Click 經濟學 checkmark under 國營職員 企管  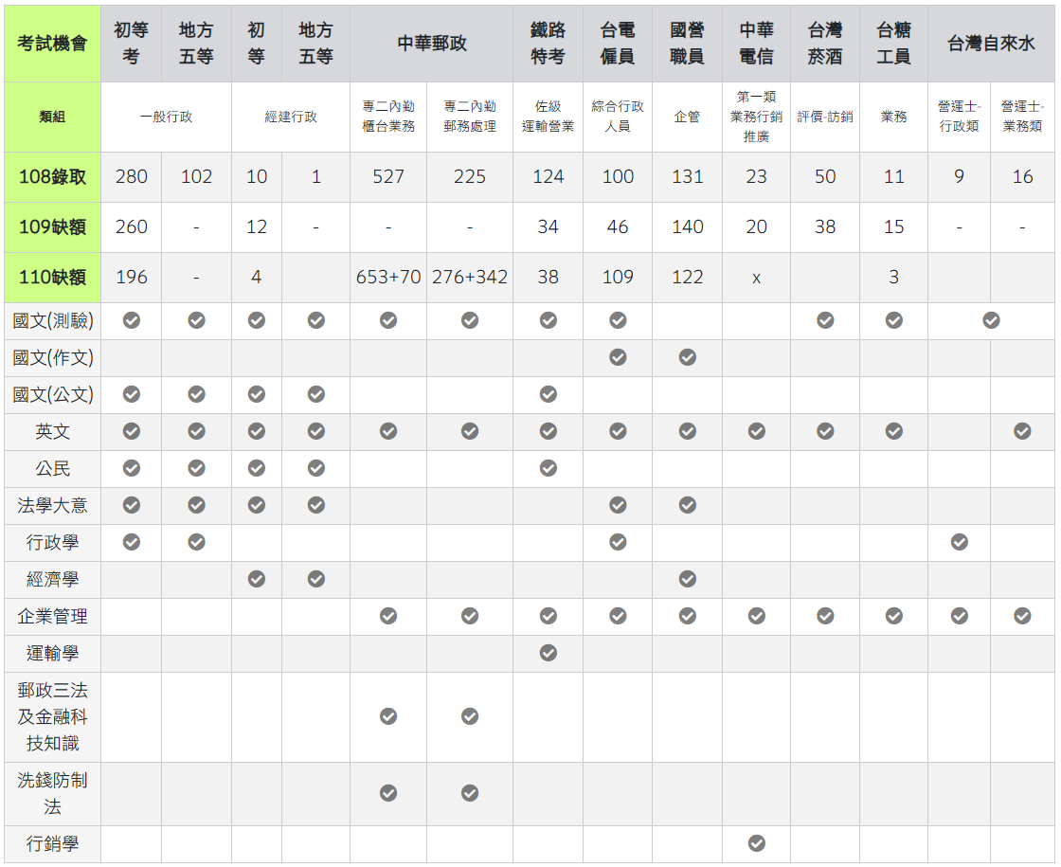coord(688,579)
